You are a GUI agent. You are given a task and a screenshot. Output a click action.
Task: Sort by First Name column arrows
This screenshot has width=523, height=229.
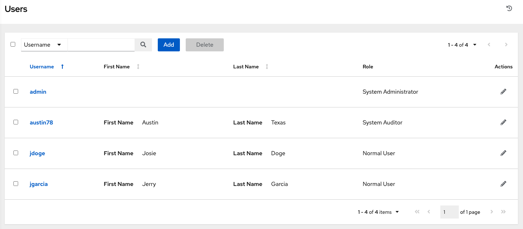[138, 67]
